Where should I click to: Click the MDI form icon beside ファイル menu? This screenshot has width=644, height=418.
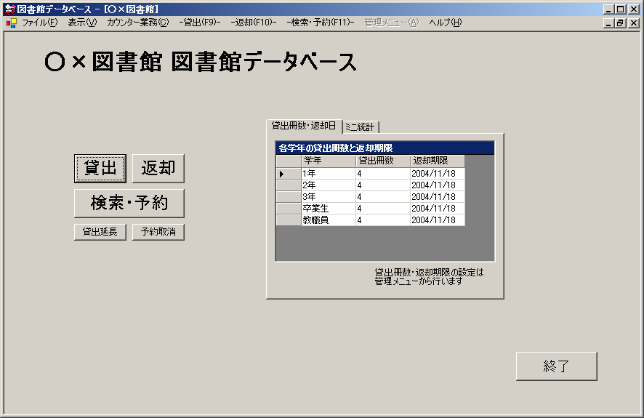11,23
